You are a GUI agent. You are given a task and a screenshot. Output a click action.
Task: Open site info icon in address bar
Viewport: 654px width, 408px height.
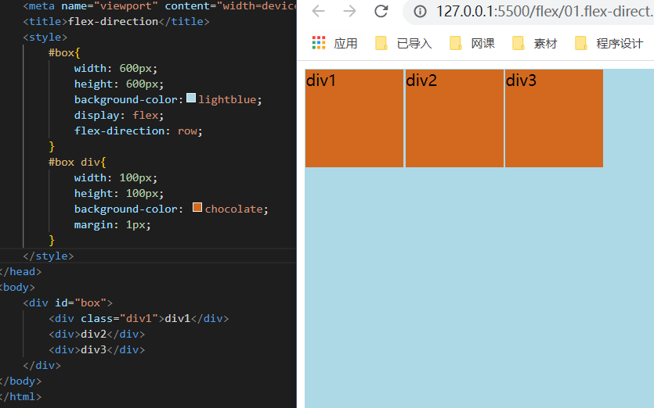(420, 12)
